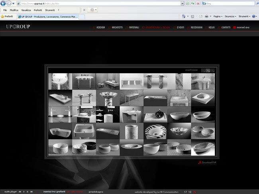Image resolution: width=259 pixels, height=194 pixels.
Task: Click the red Adobe PDF icon
Action: tap(200, 162)
